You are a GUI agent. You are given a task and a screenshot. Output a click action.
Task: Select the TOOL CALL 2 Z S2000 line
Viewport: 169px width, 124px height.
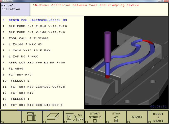[28, 38]
